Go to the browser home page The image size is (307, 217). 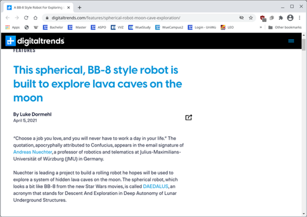[x=35, y=18]
